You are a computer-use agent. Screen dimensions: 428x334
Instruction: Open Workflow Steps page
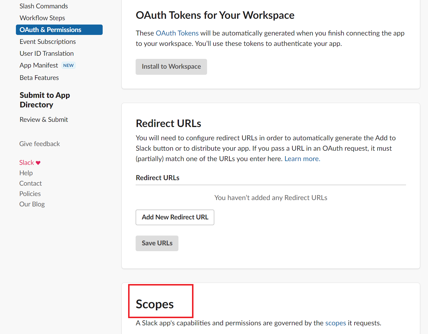point(42,18)
